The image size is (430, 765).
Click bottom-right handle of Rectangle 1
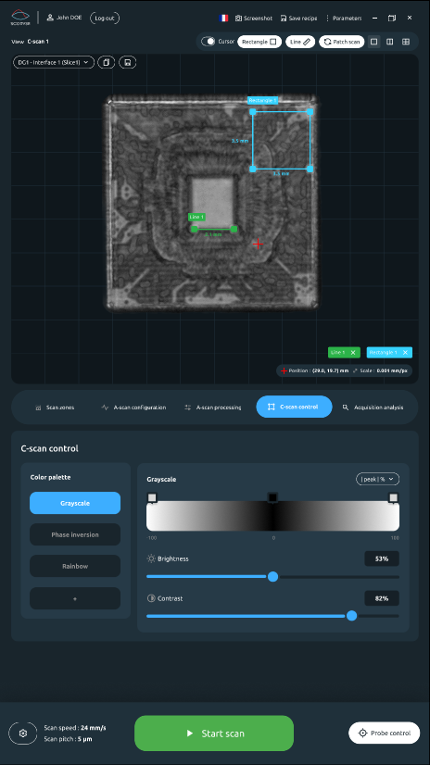point(310,169)
